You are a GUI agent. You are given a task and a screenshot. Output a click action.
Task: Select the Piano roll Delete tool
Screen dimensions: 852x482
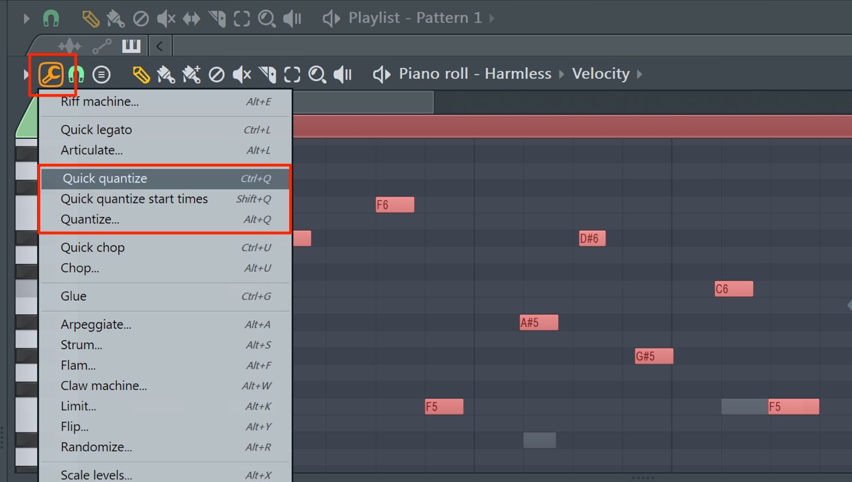click(216, 74)
